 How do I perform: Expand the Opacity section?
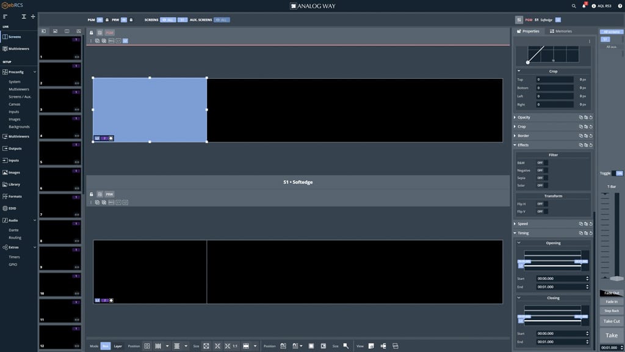(524, 117)
